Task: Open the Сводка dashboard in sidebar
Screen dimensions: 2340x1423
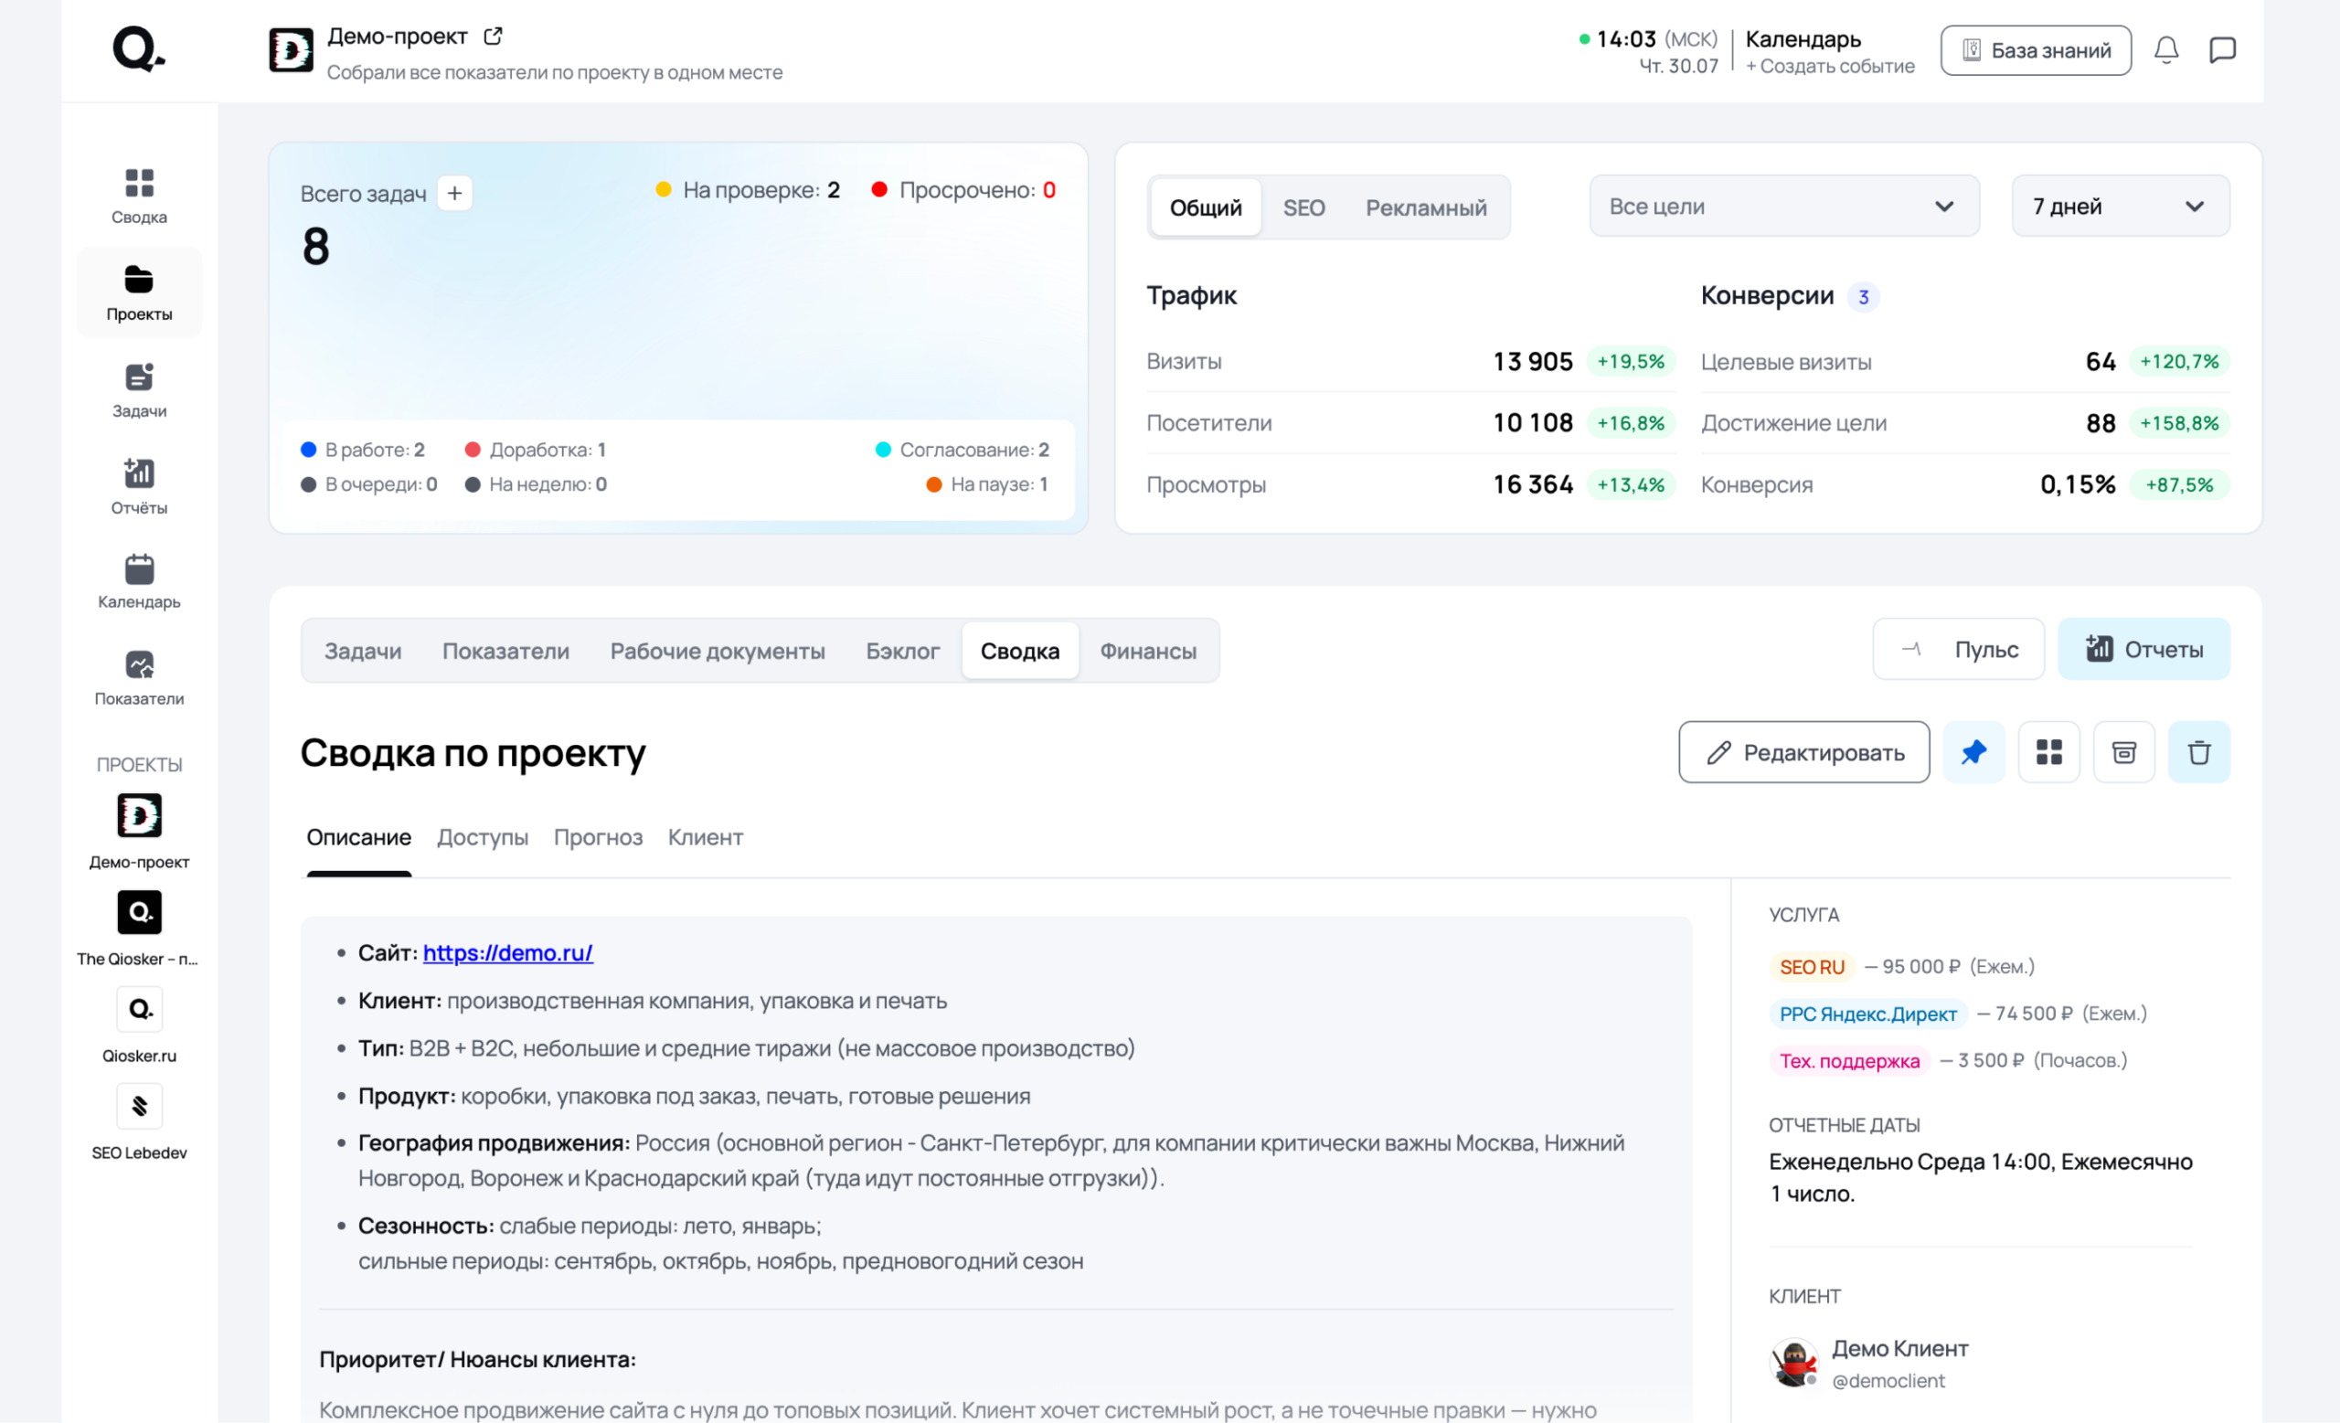Action: point(139,196)
